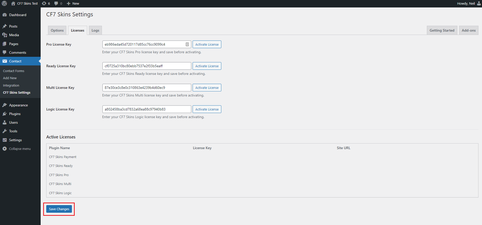
Task: Switch to the Options tab
Action: coord(57,30)
